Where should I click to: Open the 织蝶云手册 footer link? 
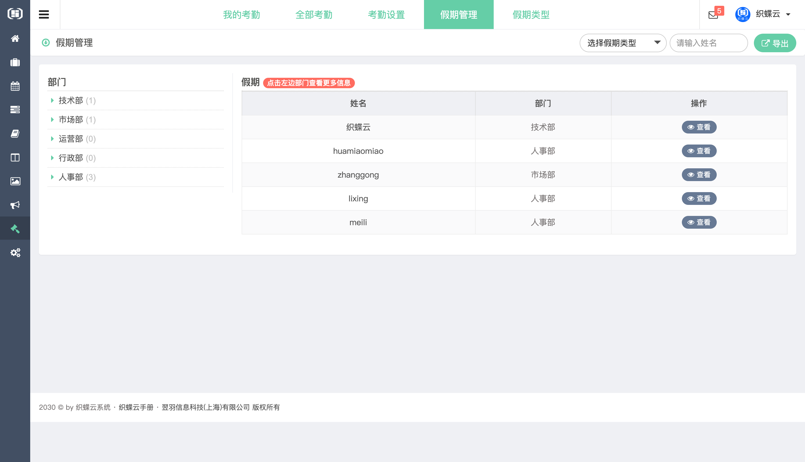click(136, 407)
